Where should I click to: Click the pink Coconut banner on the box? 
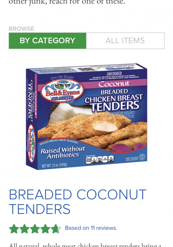114,84
